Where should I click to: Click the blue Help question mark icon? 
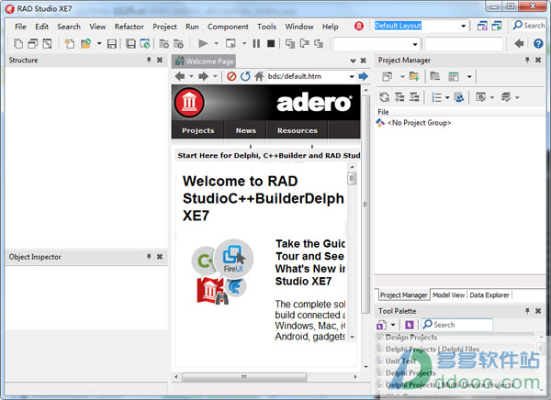tap(538, 43)
